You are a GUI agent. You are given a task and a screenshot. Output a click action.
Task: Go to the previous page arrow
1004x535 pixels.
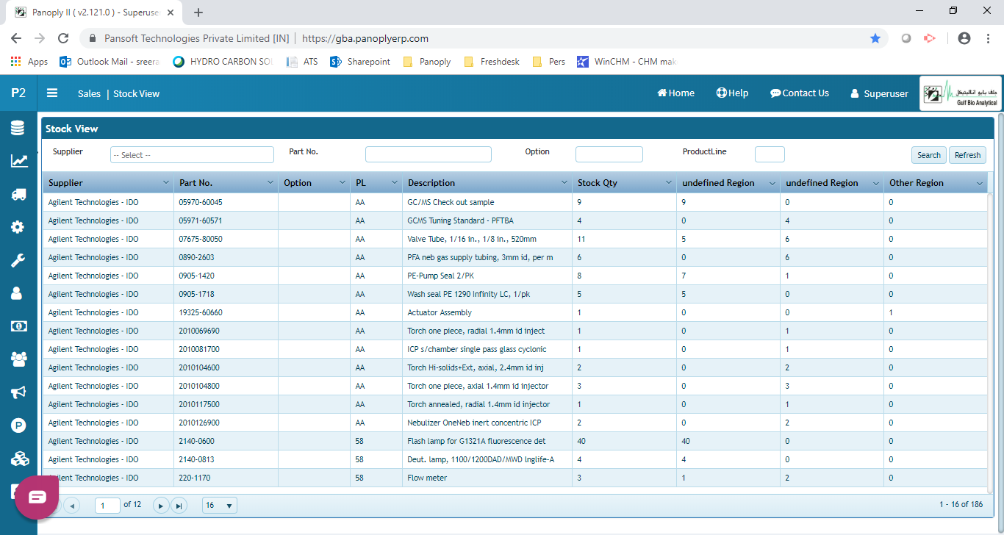[72, 506]
